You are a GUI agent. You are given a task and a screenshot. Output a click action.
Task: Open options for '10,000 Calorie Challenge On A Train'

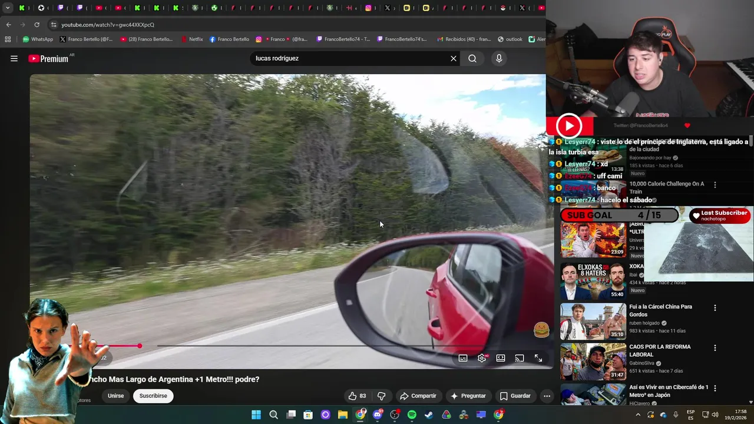click(715, 185)
